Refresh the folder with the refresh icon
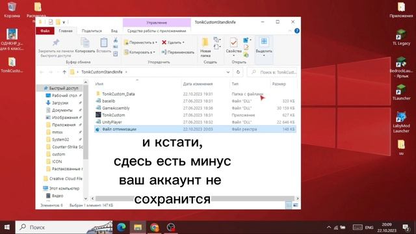The height and width of the screenshot is (234, 416). [238, 72]
